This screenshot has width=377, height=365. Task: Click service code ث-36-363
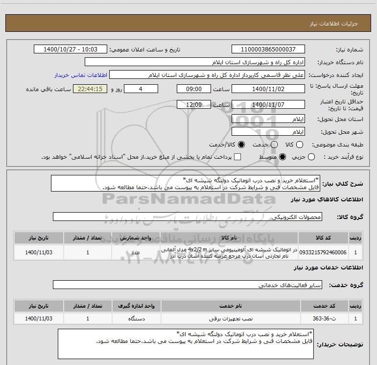(324, 318)
